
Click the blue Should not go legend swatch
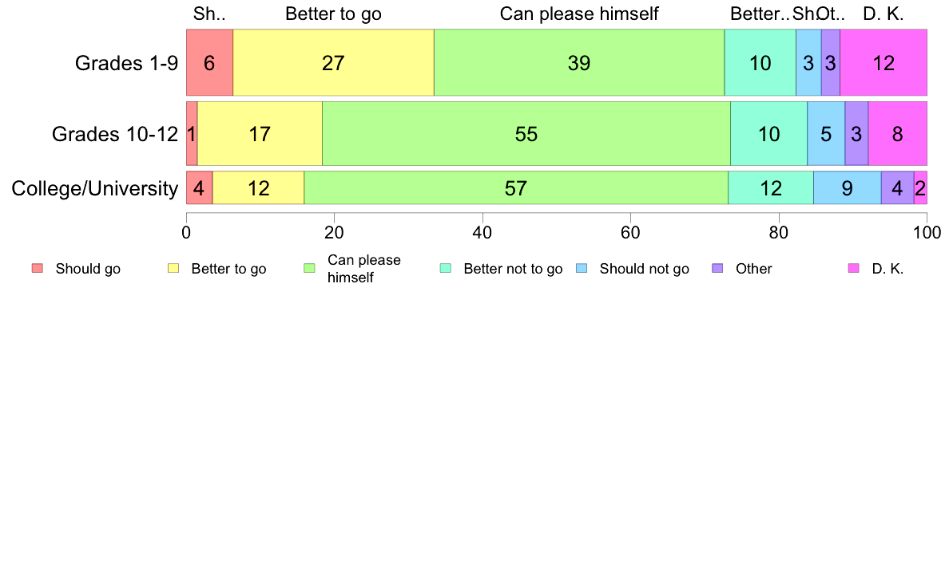click(x=582, y=269)
